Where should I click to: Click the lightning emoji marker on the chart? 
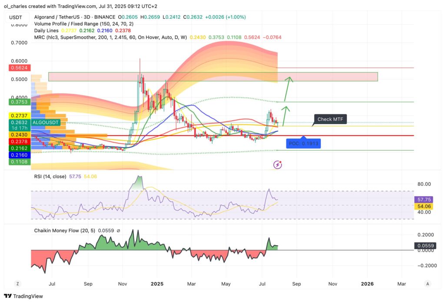(x=277, y=164)
